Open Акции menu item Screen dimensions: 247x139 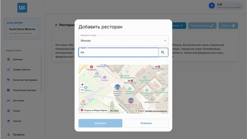pos(17,111)
